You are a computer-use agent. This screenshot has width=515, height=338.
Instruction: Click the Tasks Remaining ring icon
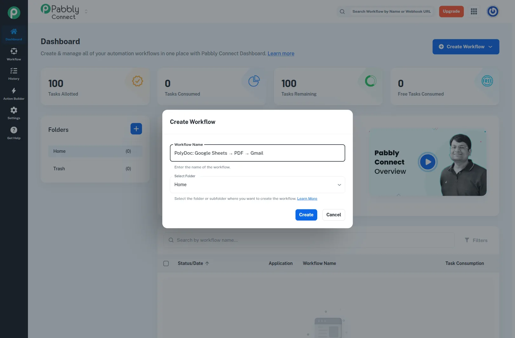click(371, 81)
